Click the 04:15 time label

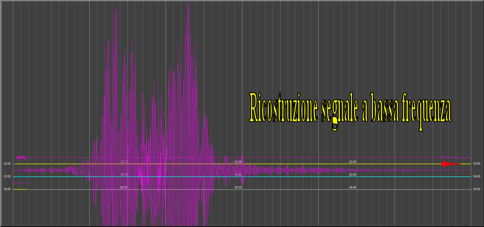pyautogui.click(x=124, y=187)
